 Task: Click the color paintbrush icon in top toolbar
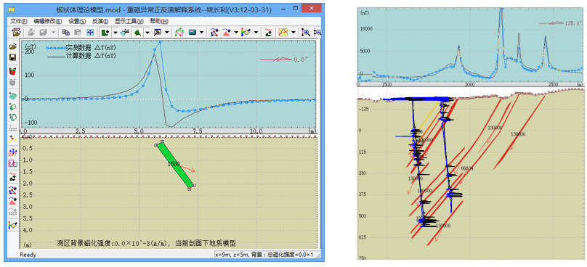[246, 32]
